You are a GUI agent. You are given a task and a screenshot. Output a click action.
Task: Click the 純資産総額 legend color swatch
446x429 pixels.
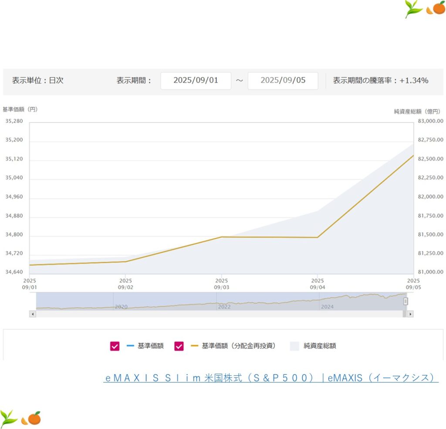pyautogui.click(x=295, y=346)
